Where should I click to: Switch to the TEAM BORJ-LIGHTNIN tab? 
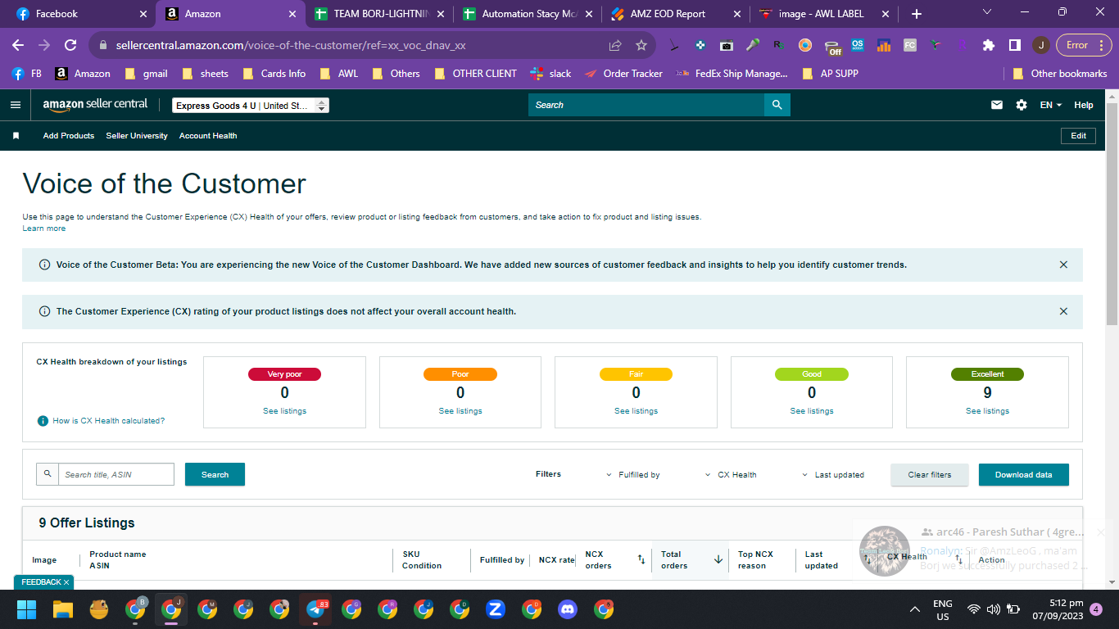point(380,14)
